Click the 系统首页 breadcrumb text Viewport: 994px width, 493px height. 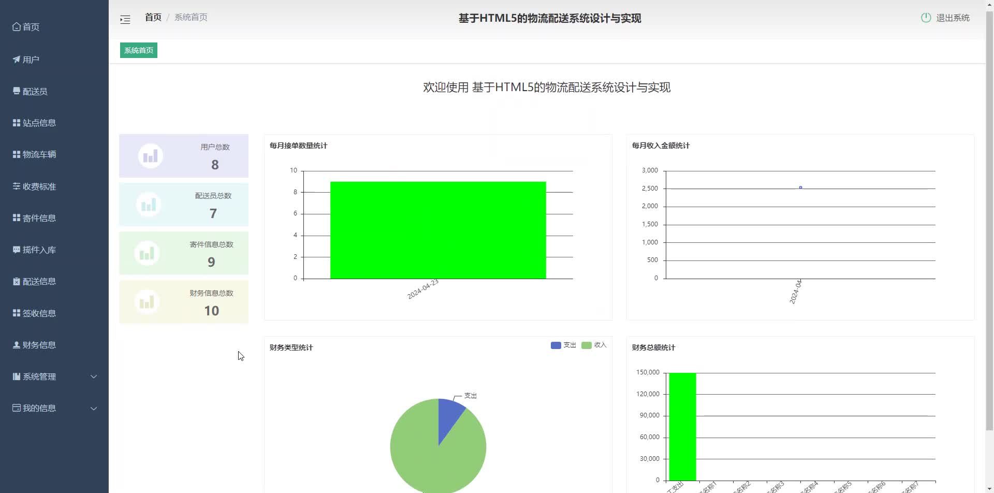[x=191, y=17]
